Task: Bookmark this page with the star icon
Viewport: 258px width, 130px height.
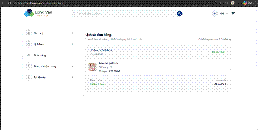Action: (214, 3)
